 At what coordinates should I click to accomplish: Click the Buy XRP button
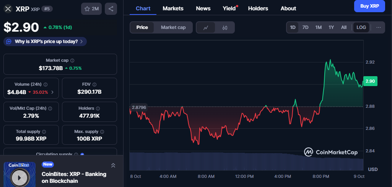pyautogui.click(x=369, y=6)
